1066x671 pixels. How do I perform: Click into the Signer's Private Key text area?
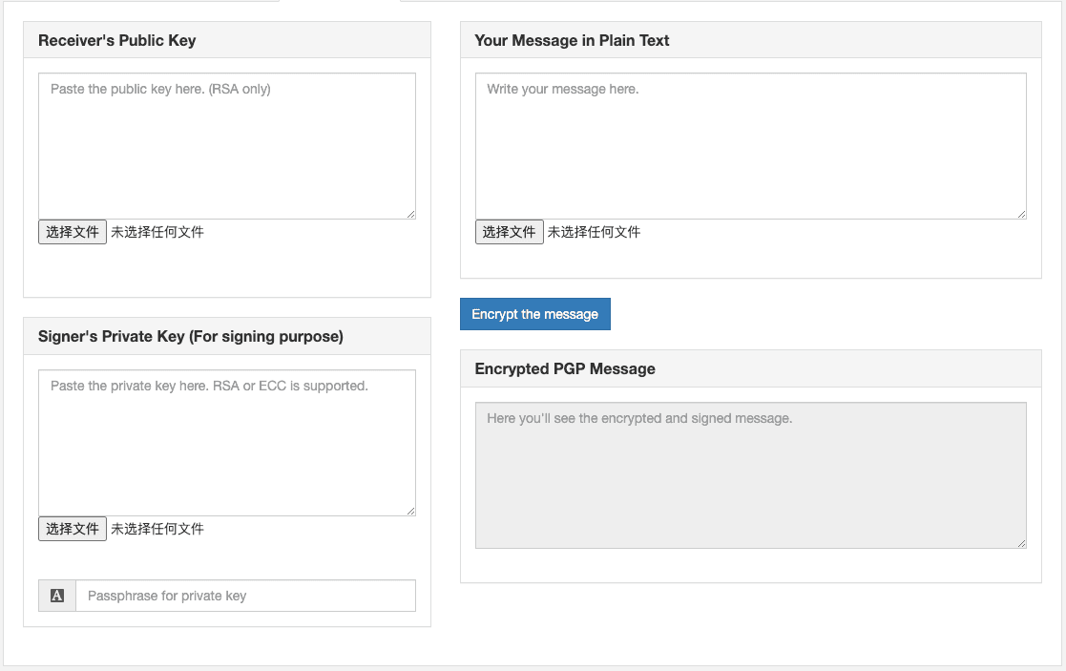[227, 443]
